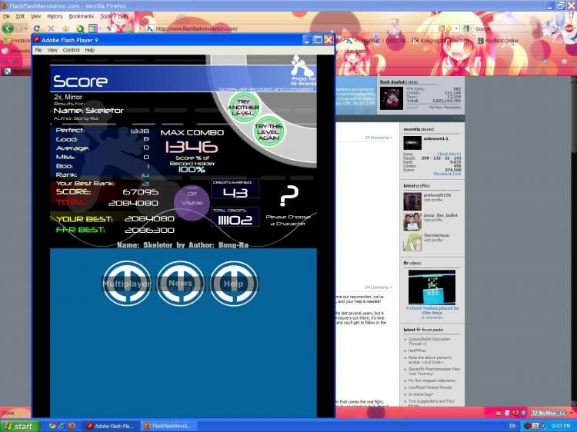Image resolution: width=577 pixels, height=432 pixels.
Task: Click first quick launch icon beside Start
Action: (x=52, y=426)
